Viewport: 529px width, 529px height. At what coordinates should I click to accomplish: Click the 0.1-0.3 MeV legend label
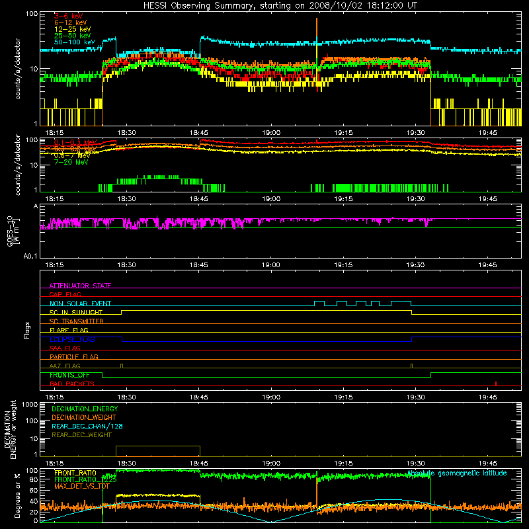75,142
